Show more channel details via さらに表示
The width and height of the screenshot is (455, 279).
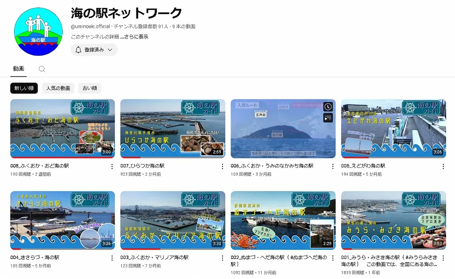(136, 37)
